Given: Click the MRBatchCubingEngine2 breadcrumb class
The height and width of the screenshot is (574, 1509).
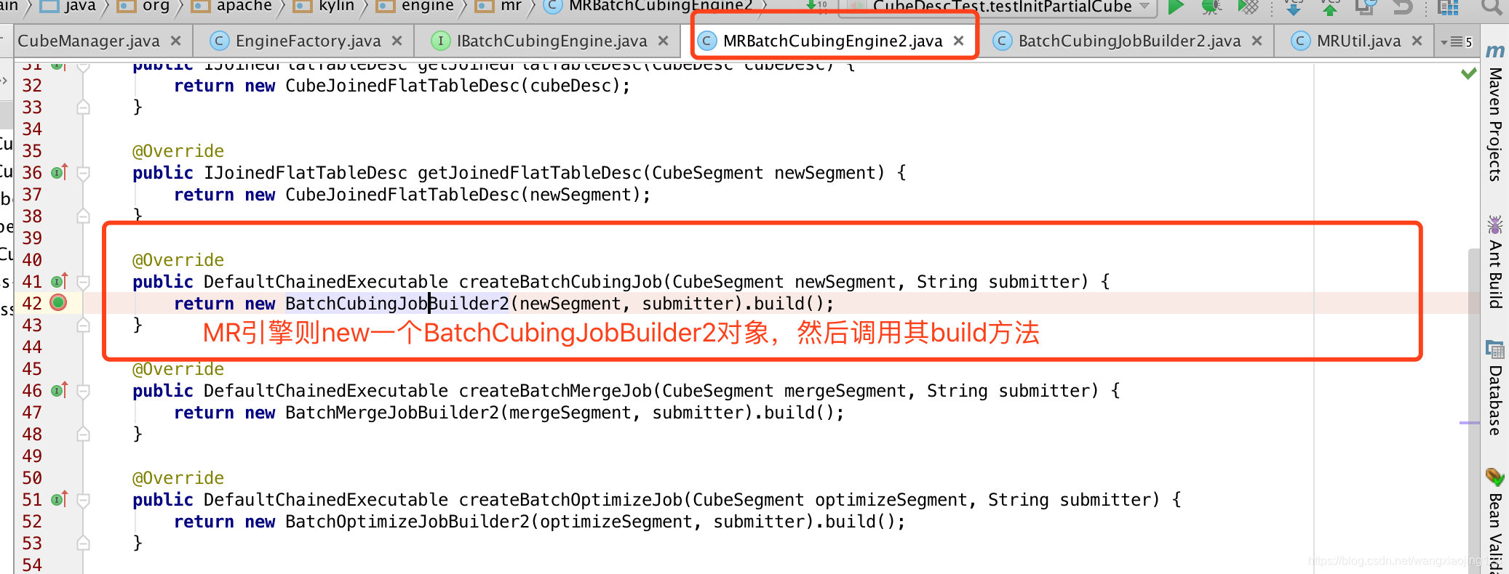Looking at the screenshot, I should tap(649, 7).
